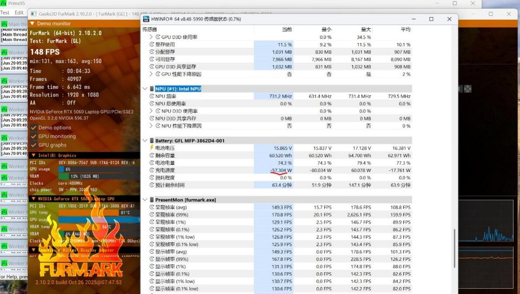The width and height of the screenshot is (520, 294).
Task: Click the chip icon of the Battery group
Action: tap(151, 141)
